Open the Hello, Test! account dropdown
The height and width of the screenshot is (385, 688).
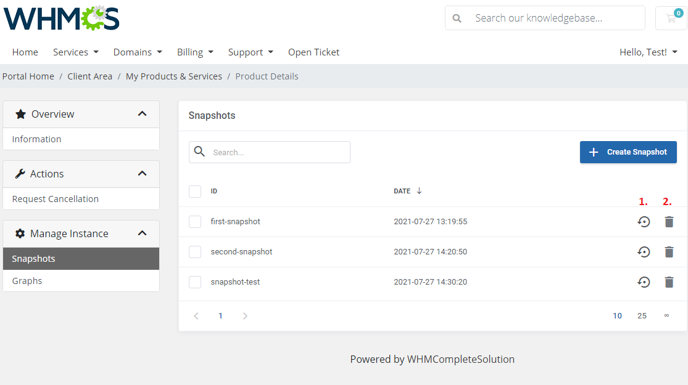(x=649, y=52)
